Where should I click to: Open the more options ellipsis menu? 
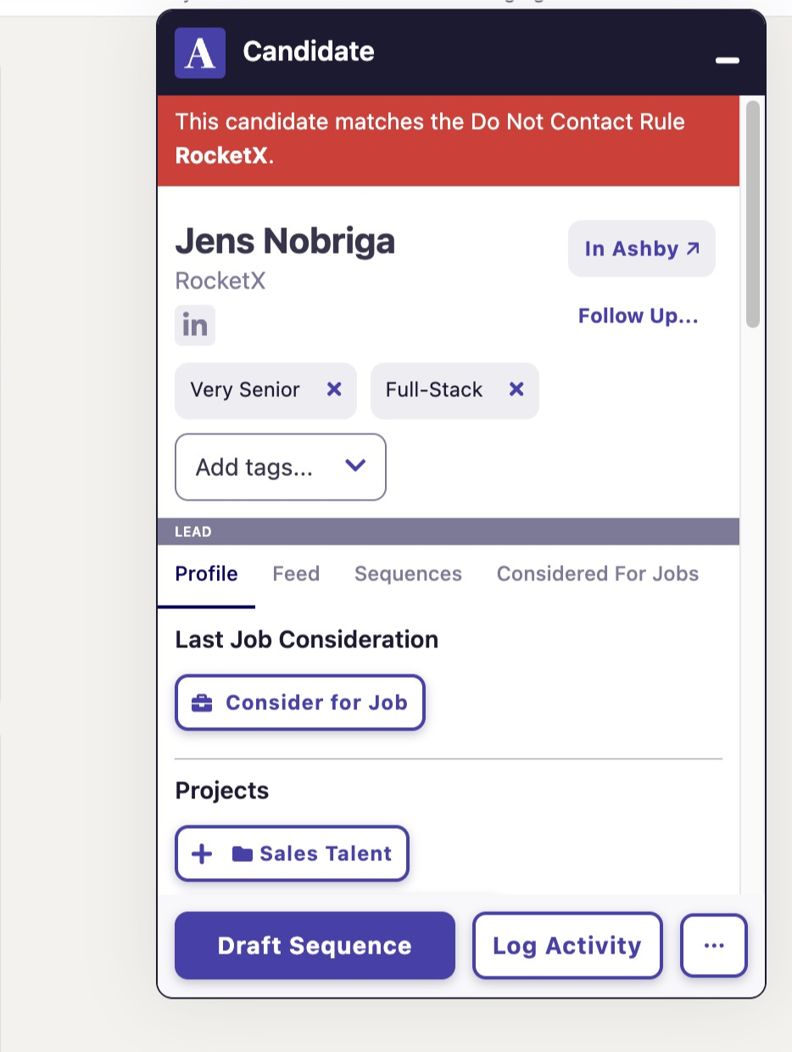(x=714, y=945)
